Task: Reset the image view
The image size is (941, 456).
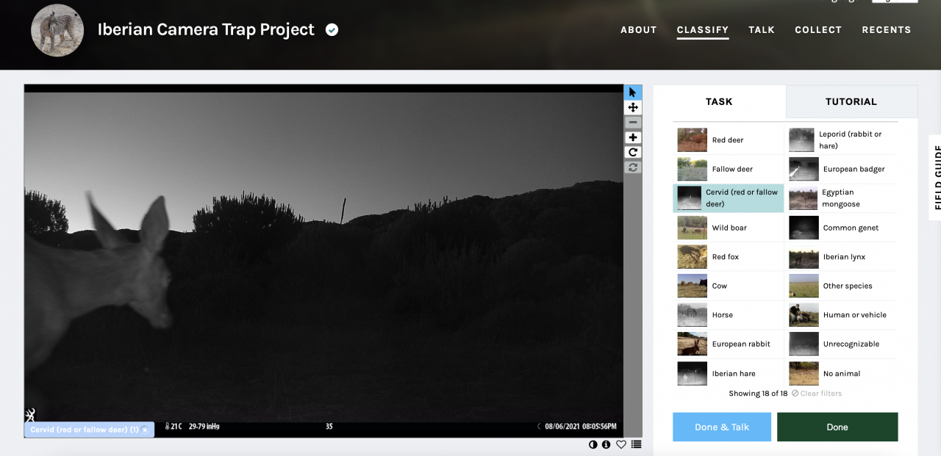Action: point(633,167)
